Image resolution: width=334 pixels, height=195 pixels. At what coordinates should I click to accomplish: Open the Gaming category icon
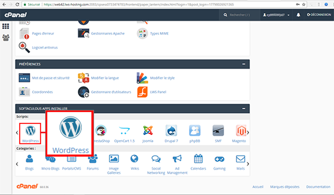point(219,159)
